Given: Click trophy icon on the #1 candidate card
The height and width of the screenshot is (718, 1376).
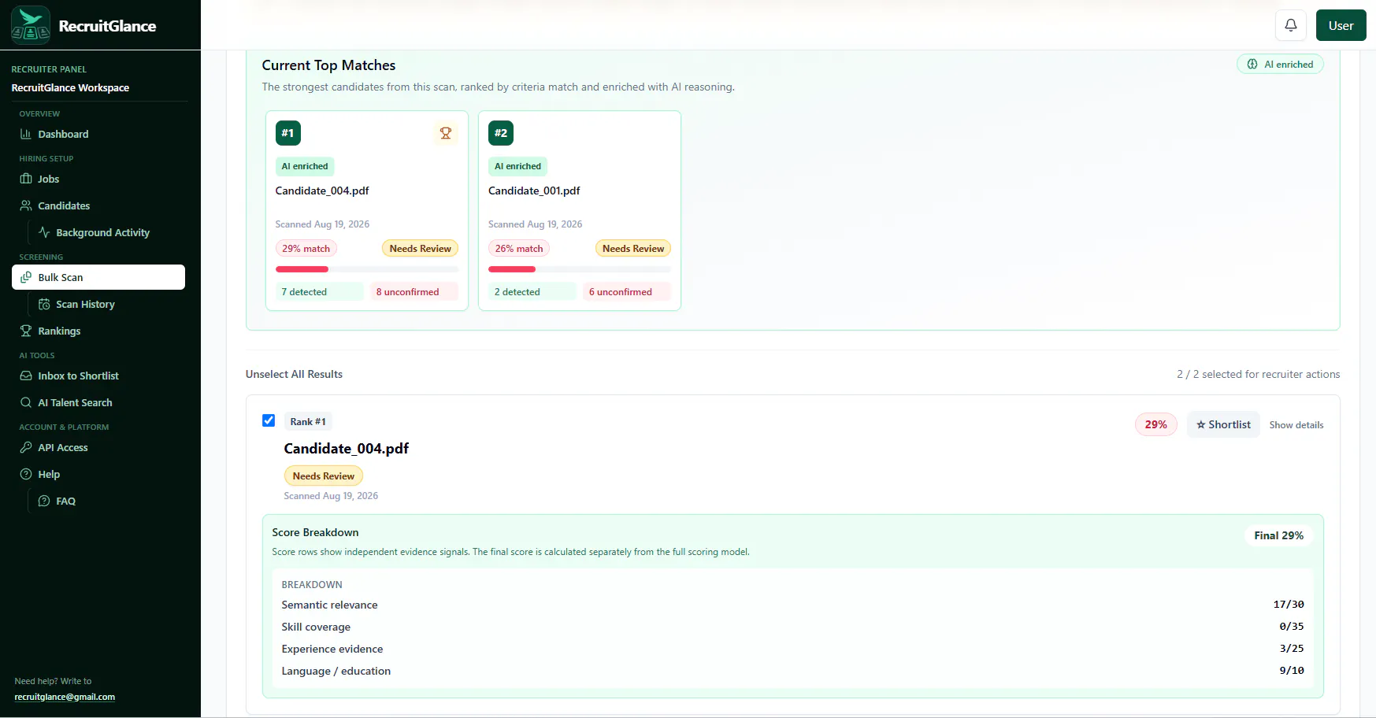Looking at the screenshot, I should (x=446, y=133).
